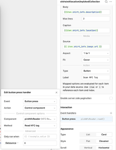Image resolution: width=116 pixels, height=150 pixels.
Task: Close the Edit button press handler popup
Action: pos(56,92)
